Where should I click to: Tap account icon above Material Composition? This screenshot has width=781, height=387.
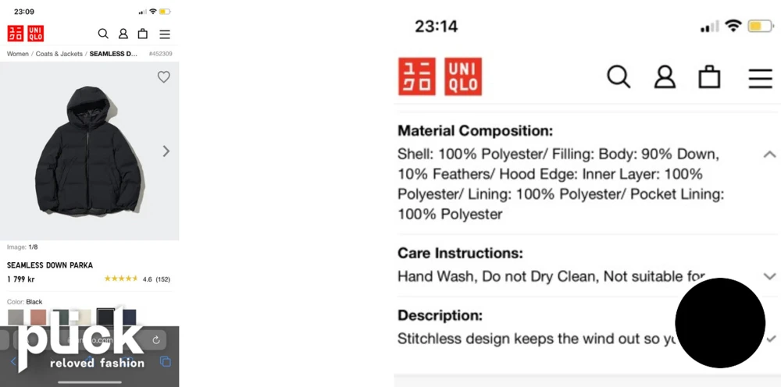665,77
